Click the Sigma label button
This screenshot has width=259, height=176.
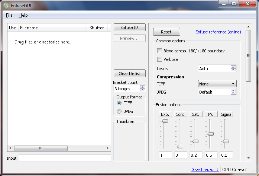[226, 114]
